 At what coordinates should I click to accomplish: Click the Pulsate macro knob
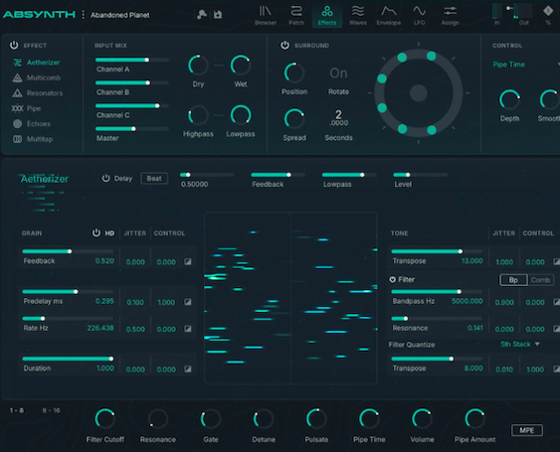click(316, 418)
